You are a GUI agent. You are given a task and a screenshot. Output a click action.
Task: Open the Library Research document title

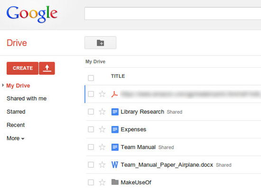[142, 112]
